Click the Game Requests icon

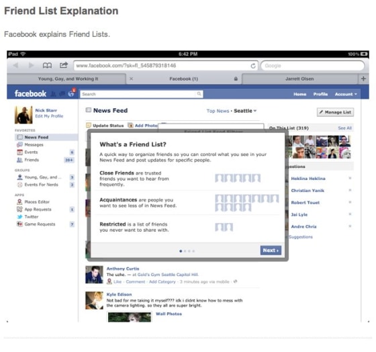[19, 224]
